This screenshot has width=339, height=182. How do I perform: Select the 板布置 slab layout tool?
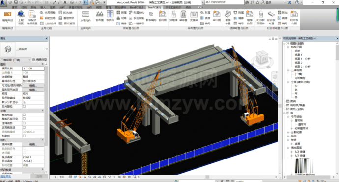99,16
